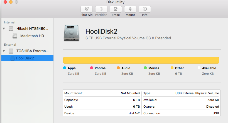The image size is (228, 123).
Task: Click the '6 TB USB External Physical Volume' subtitle
Action: tap(128, 38)
